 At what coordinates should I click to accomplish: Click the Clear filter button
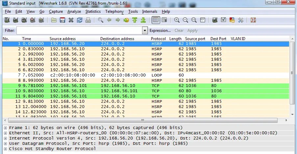(x=179, y=31)
